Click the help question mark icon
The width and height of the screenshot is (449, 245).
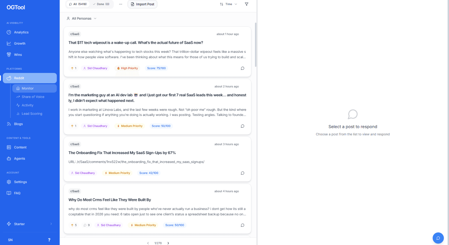[49, 240]
